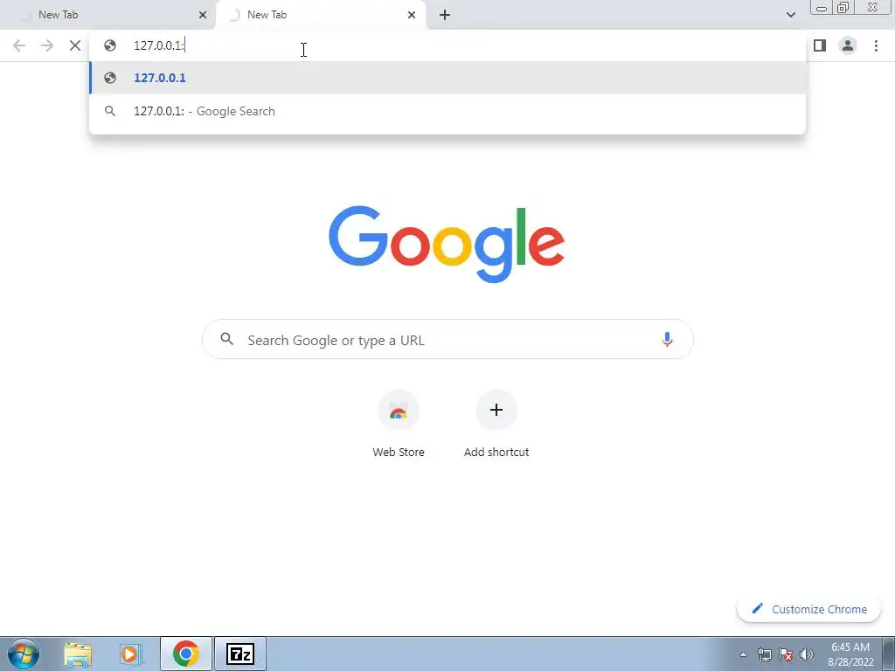Click the 'Add shortcut' label text
Image resolution: width=895 pixels, height=671 pixels.
496,452
